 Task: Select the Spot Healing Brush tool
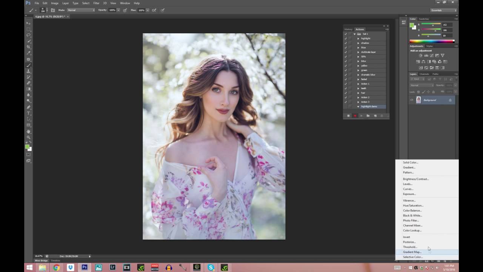29,59
